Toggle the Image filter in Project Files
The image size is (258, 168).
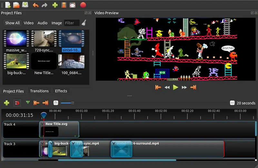point(56,23)
